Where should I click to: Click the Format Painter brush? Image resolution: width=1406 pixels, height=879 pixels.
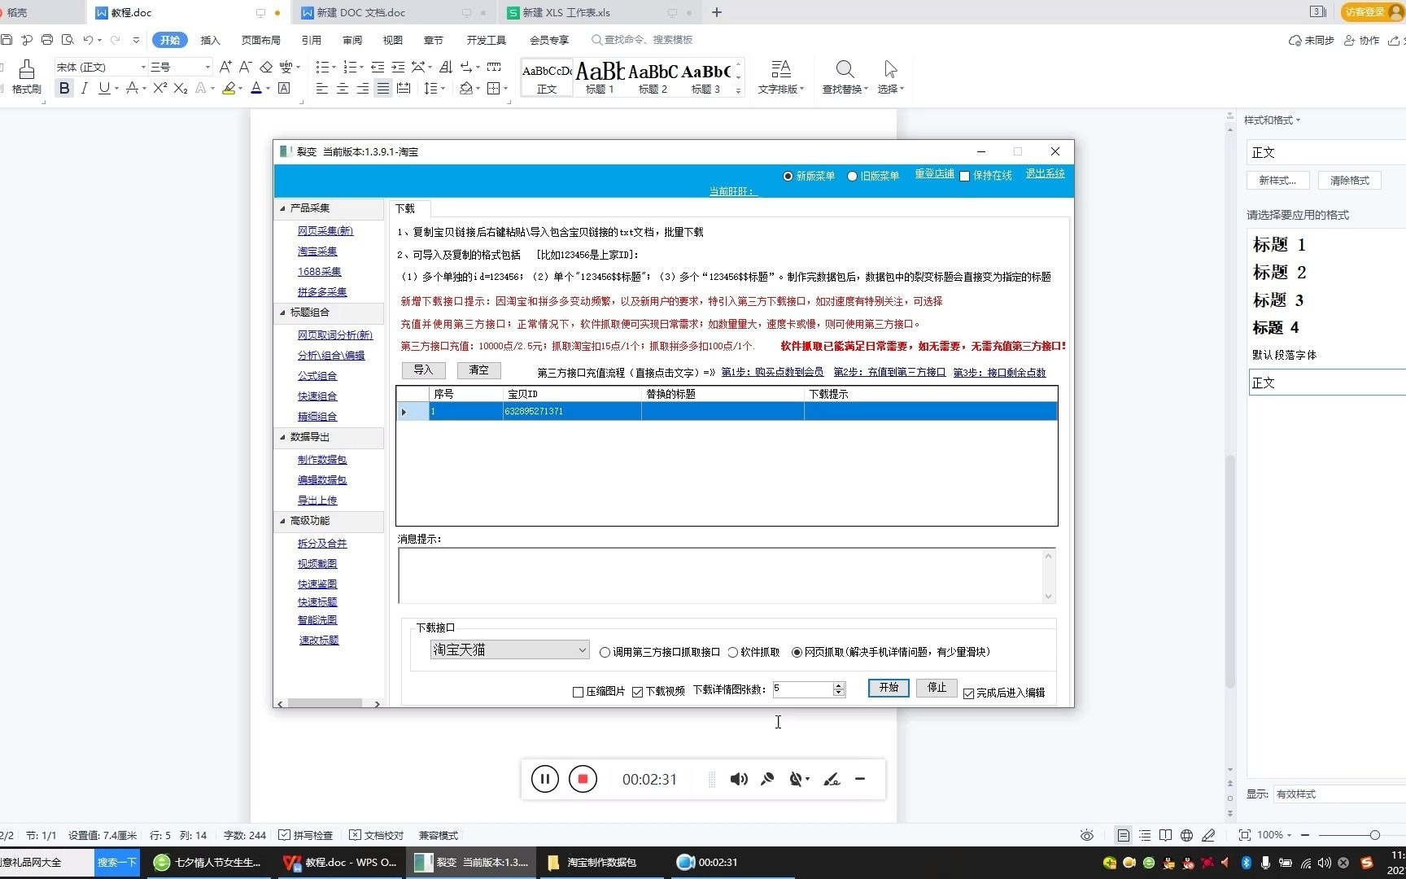pyautogui.click(x=26, y=77)
